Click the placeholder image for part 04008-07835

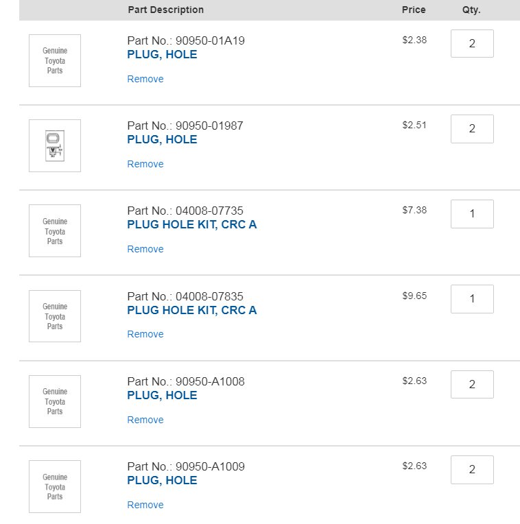coord(55,316)
